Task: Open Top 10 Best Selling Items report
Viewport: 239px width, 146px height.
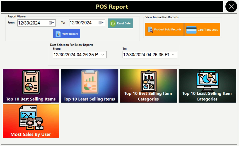Action: 31,86
